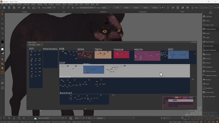This screenshot has width=219, height=123.
Task: Open the Channels palette
Action: [x=209, y=16]
